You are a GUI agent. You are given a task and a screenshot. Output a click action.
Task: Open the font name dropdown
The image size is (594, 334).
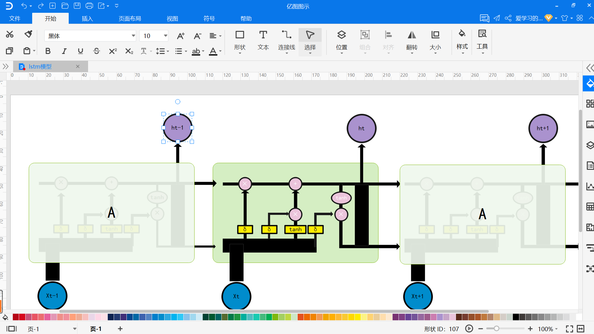[133, 36]
